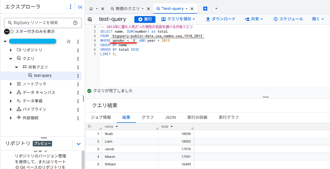Close the home tab

coord(103,9)
